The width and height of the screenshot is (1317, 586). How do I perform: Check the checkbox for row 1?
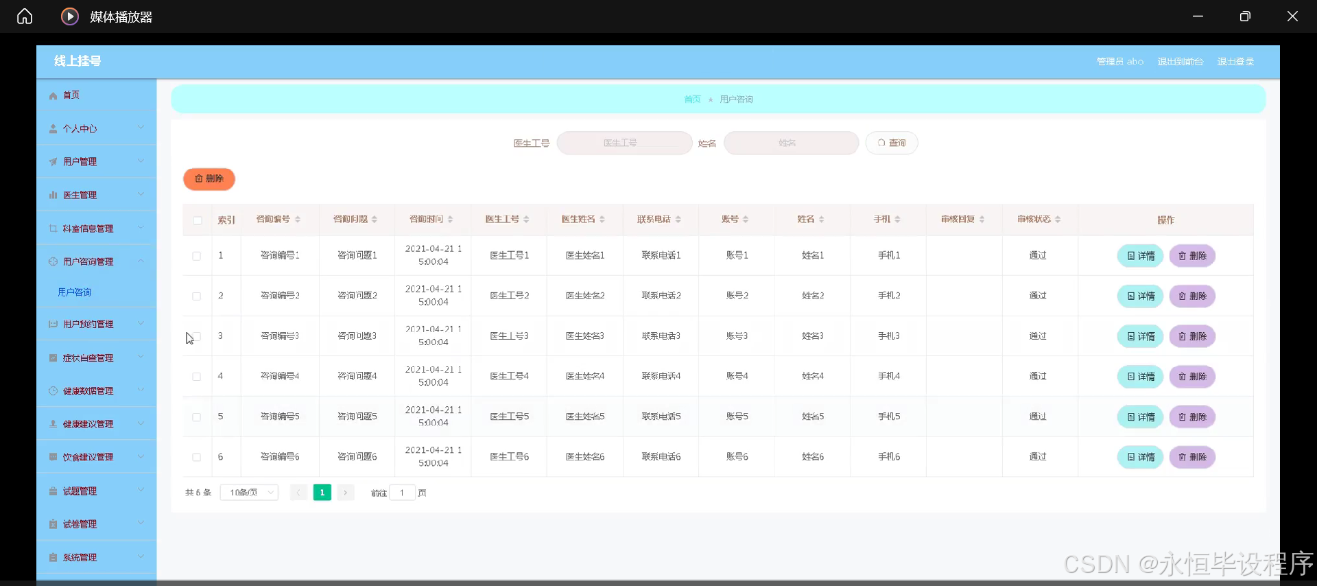[197, 256]
